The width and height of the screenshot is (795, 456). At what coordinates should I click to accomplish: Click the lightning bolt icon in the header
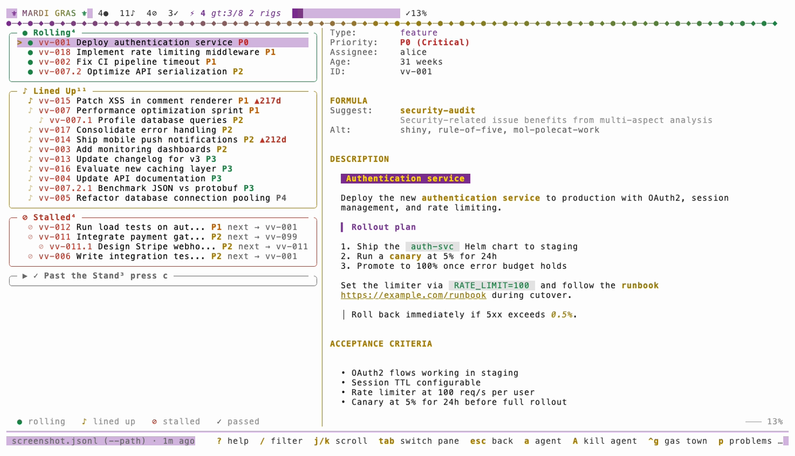point(192,13)
